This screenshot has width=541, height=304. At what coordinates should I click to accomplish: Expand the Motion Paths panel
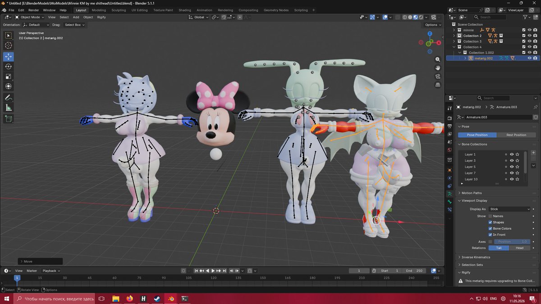click(497, 193)
